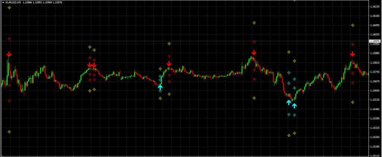The height and width of the screenshot is (157, 382).
Task: Click the 1.15115 label on the price axis
Action: (x=375, y=156)
